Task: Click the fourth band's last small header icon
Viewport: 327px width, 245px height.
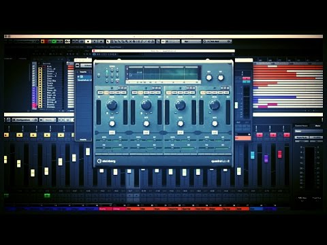Action: pyautogui.click(x=228, y=88)
